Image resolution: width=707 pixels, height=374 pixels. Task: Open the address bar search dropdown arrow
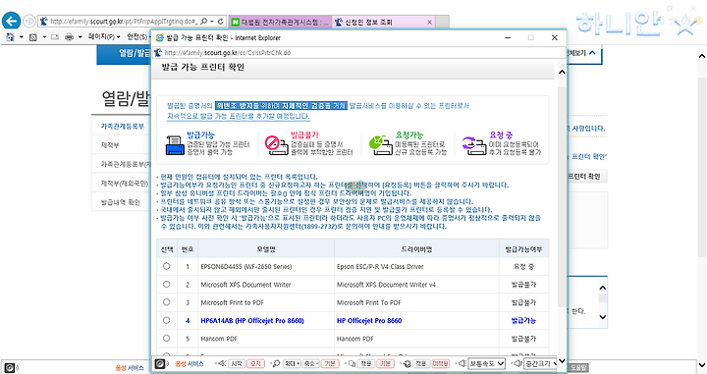[x=212, y=22]
